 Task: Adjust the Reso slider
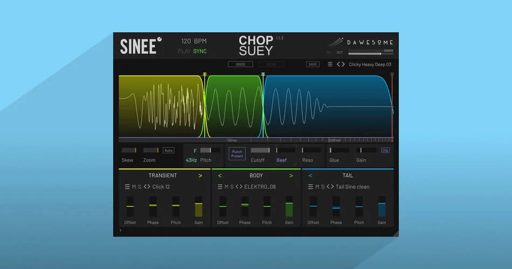(x=311, y=150)
